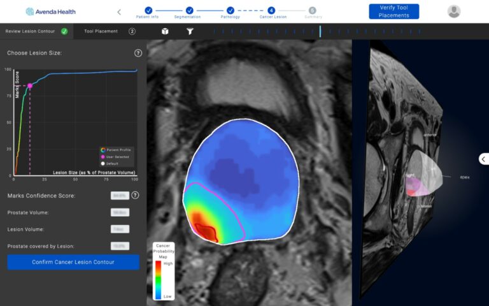This screenshot has height=306, width=489.
Task: Click the Prostate Volume value field
Action: (x=119, y=212)
